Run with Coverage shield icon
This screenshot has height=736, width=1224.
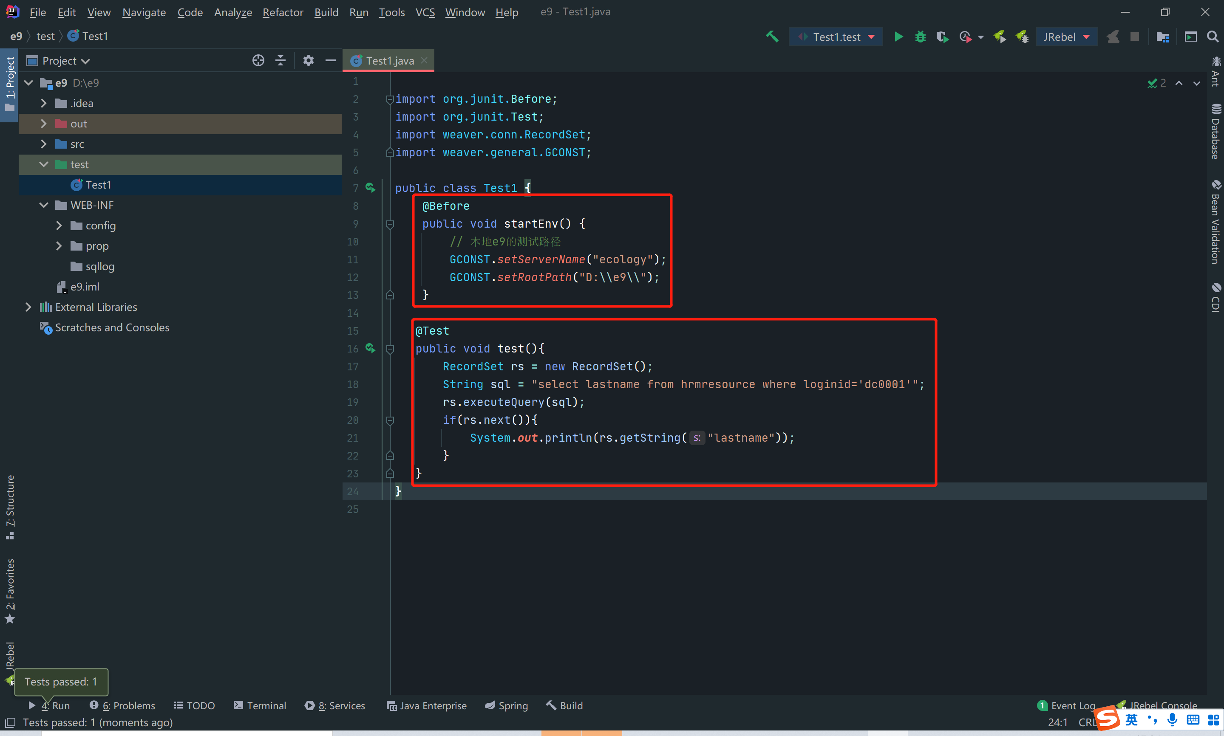tap(942, 37)
